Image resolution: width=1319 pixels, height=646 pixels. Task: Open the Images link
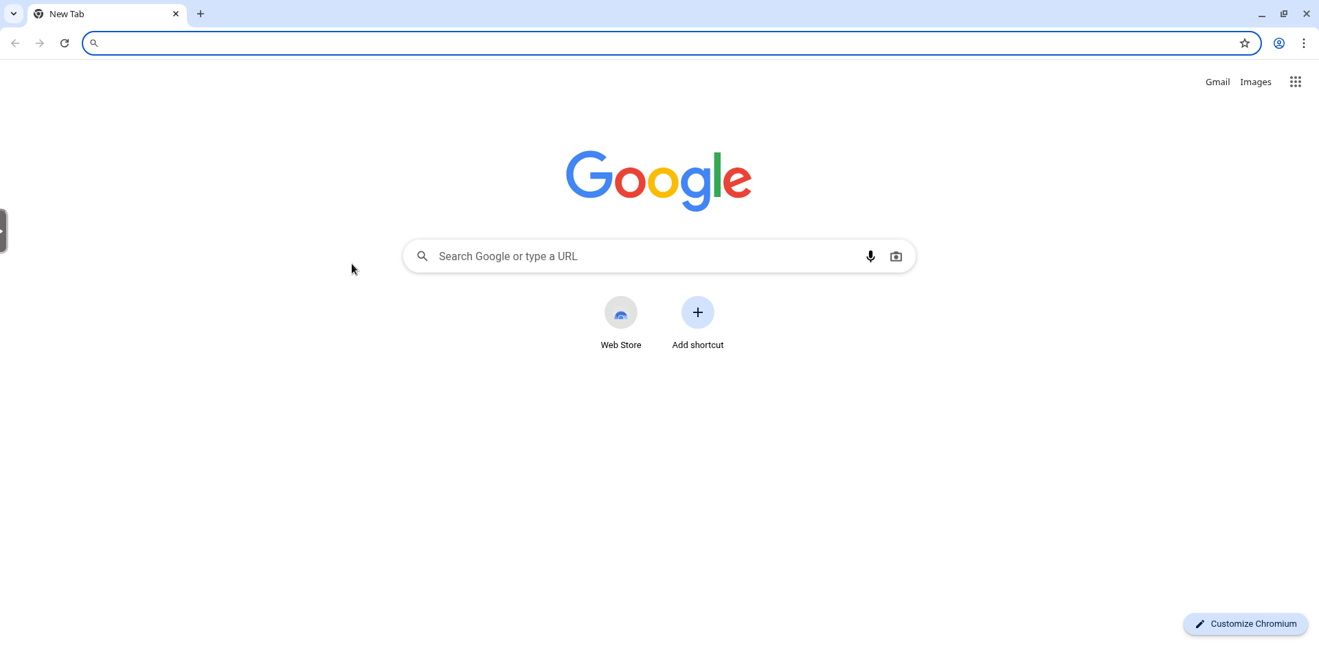(1256, 82)
